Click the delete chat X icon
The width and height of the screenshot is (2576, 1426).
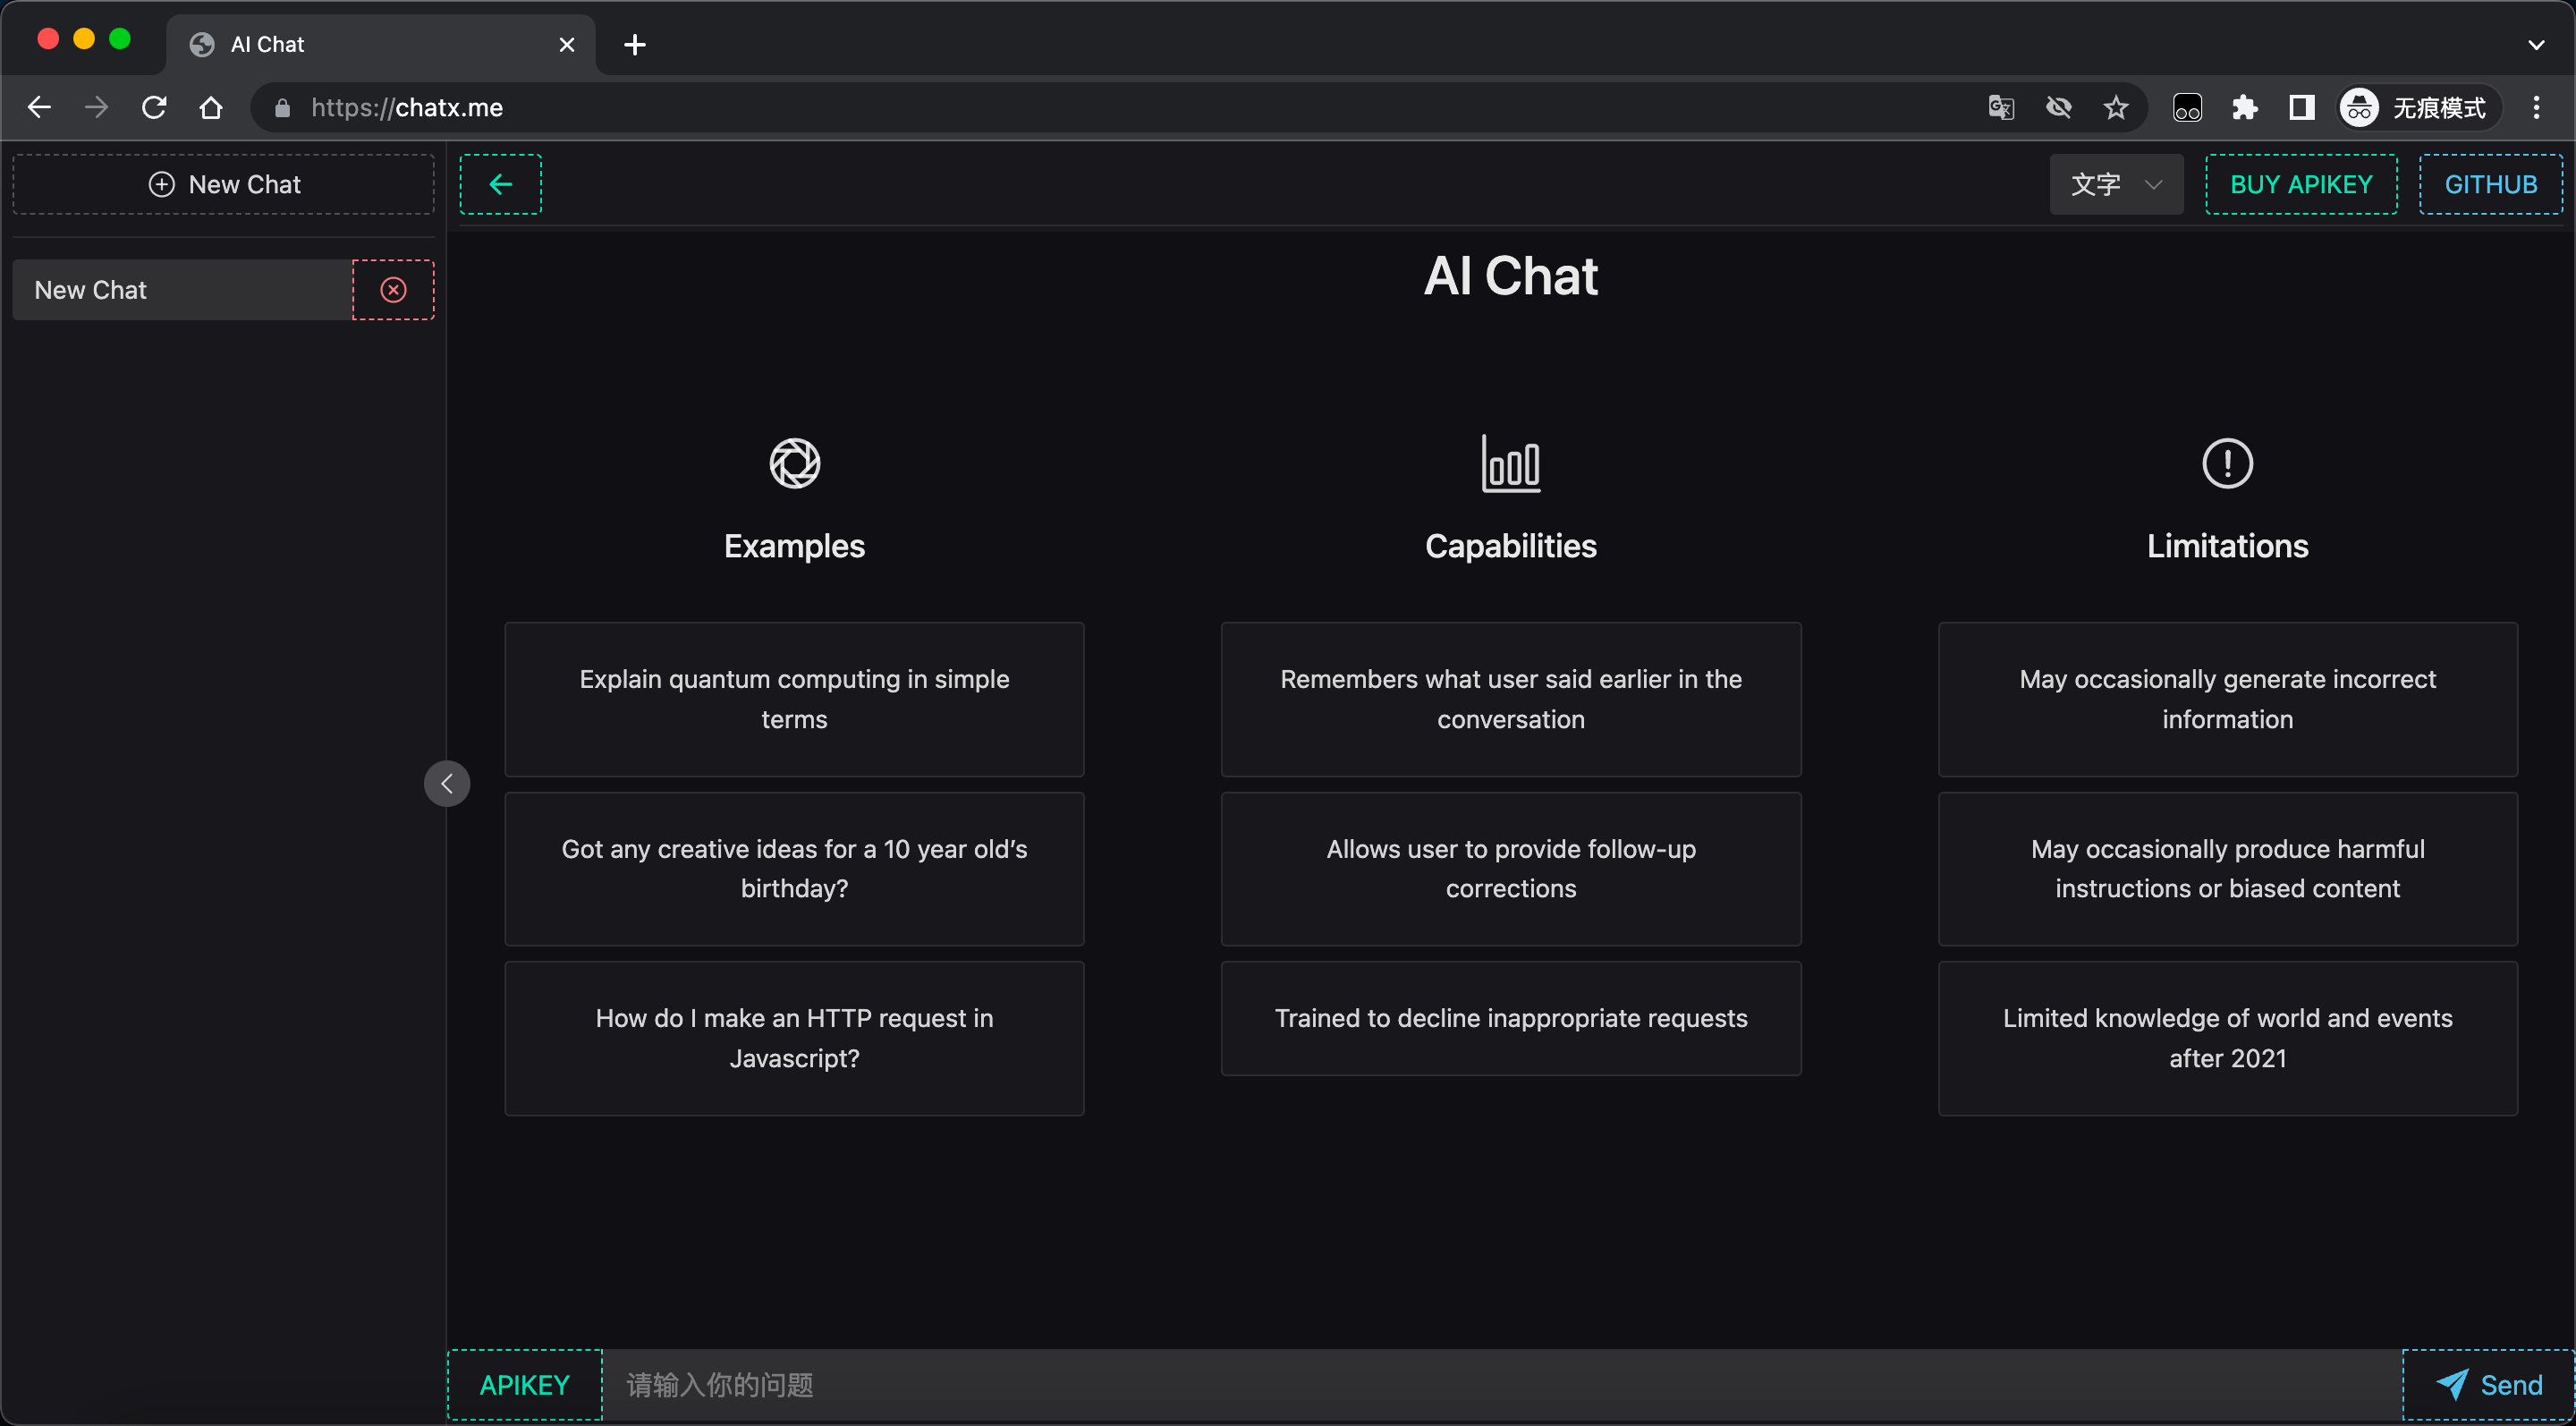pos(393,288)
